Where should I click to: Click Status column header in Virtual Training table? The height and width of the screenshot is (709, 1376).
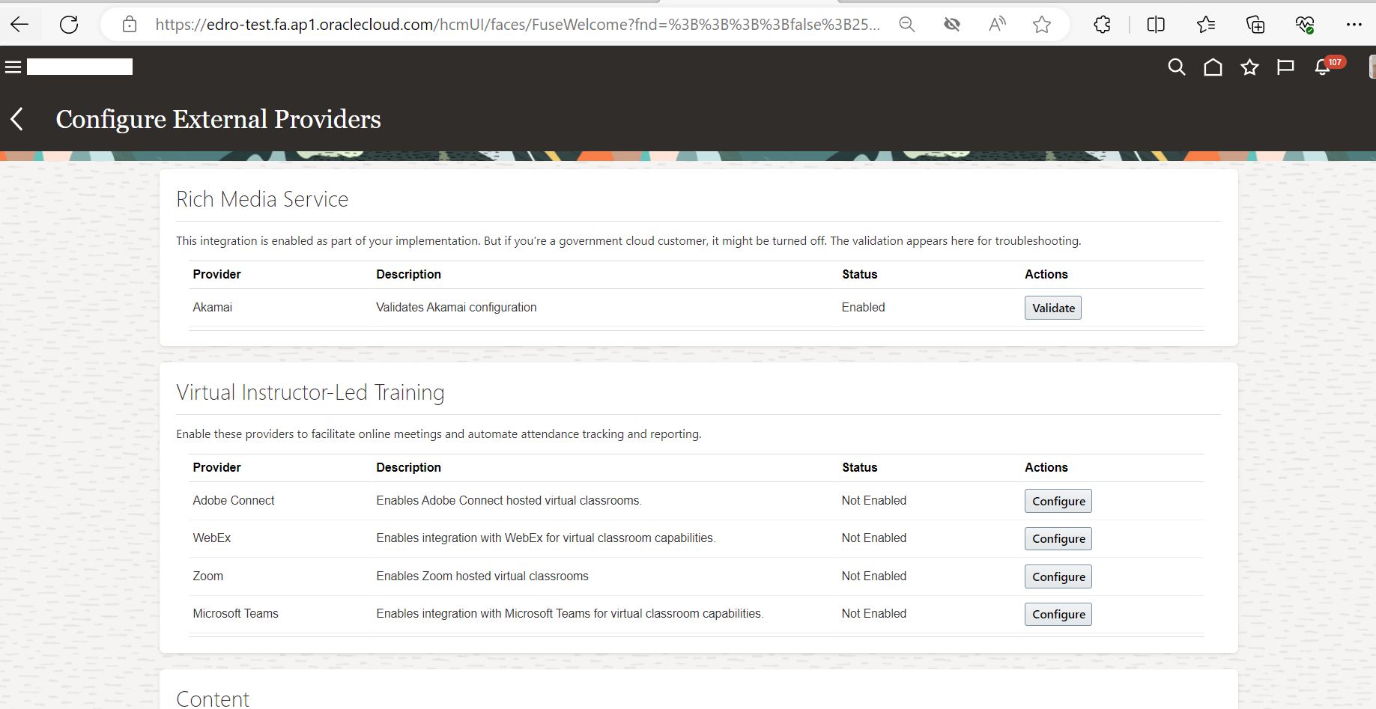click(x=859, y=467)
